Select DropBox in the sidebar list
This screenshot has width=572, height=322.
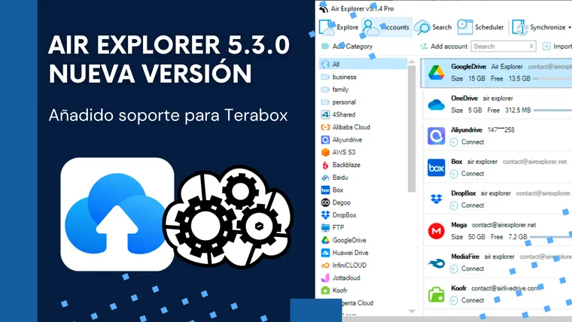(x=339, y=215)
